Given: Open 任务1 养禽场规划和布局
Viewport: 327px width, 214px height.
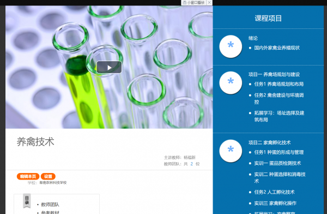Looking at the screenshot, I should (279, 84).
